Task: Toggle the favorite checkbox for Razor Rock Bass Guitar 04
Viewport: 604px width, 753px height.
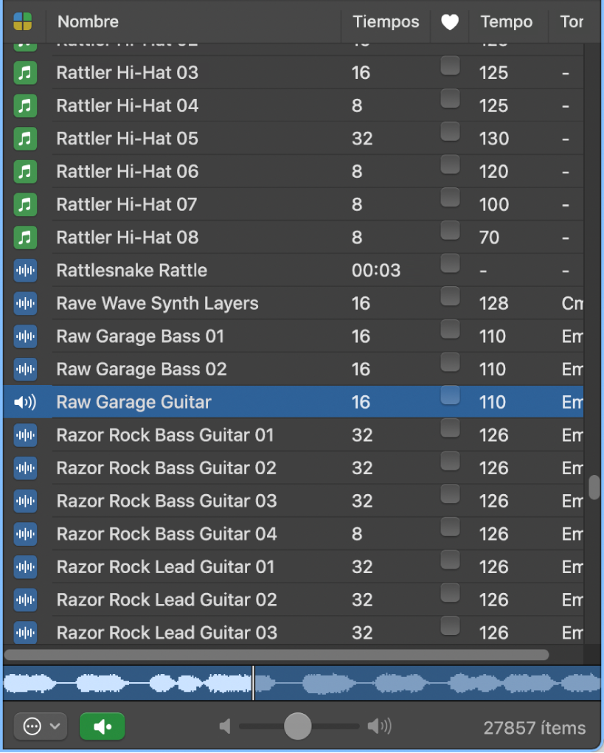Action: [450, 527]
